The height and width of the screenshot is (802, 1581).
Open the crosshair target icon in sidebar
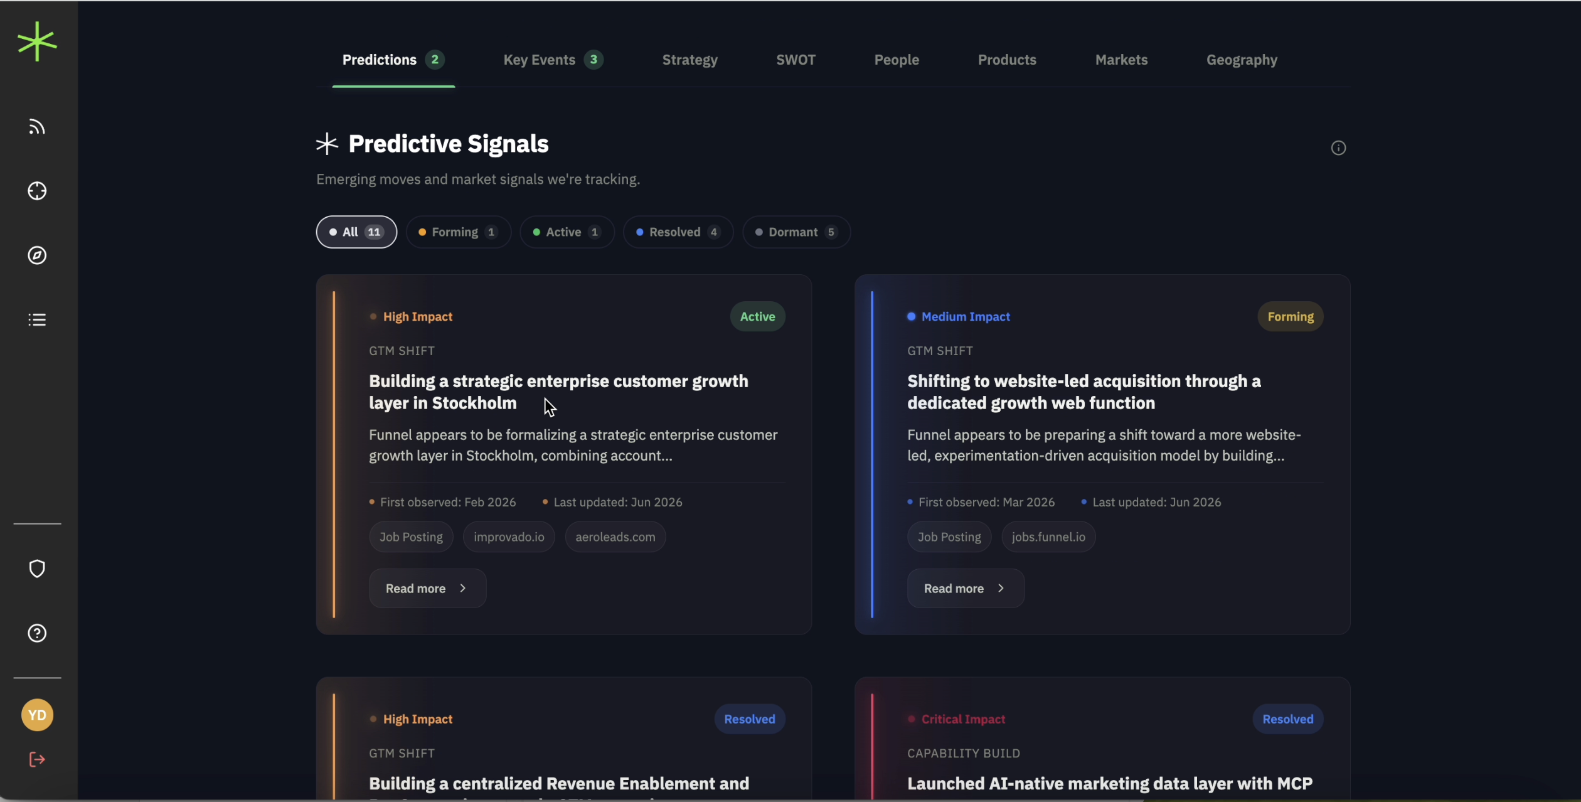(x=37, y=191)
